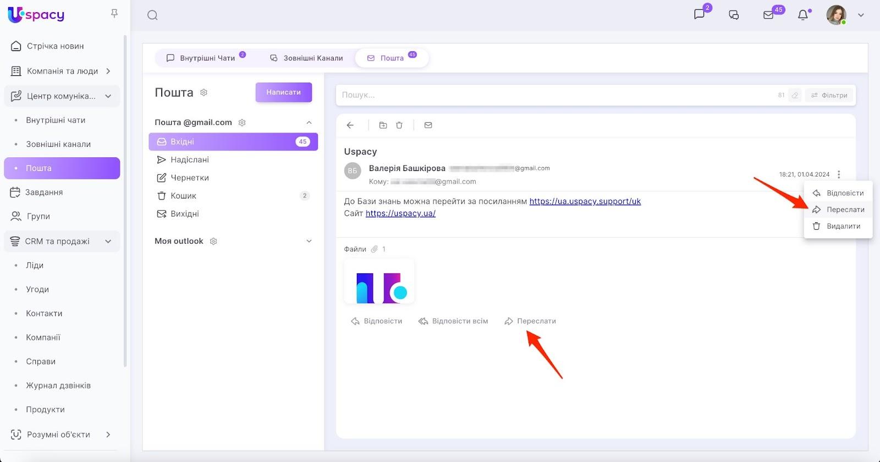Open Угоди sidebar item
Image resolution: width=880 pixels, height=462 pixels.
tap(37, 289)
